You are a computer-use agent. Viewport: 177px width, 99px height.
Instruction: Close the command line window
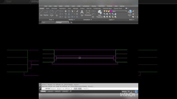click(40, 86)
